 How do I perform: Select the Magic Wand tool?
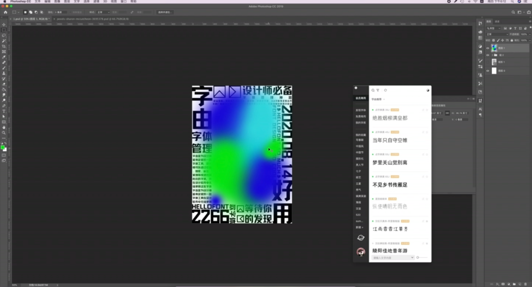[x=4, y=41]
